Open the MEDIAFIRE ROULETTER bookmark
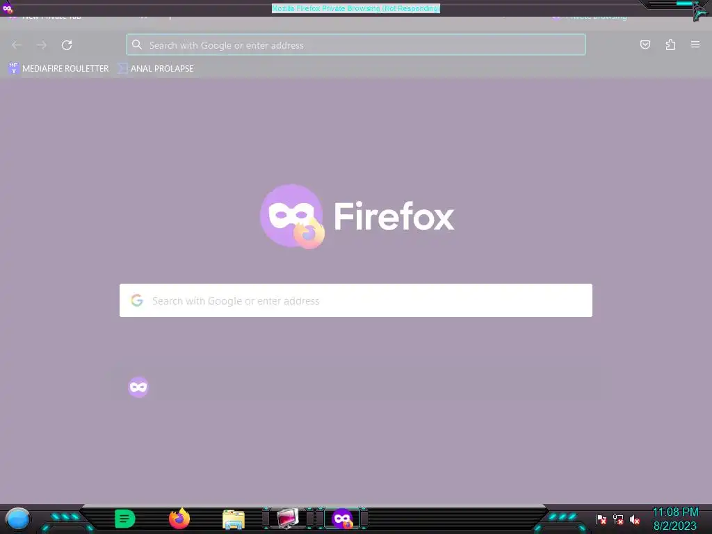Image resolution: width=712 pixels, height=534 pixels. (58, 69)
